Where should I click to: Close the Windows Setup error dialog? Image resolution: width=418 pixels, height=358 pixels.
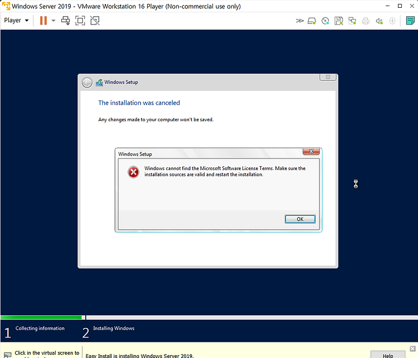pyautogui.click(x=311, y=151)
